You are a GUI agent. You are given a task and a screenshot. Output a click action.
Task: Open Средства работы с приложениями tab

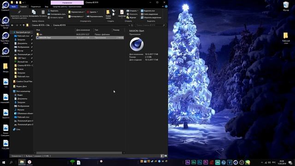tap(67, 6)
